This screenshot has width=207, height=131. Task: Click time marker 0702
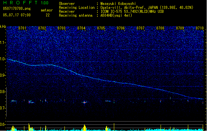[42, 28]
